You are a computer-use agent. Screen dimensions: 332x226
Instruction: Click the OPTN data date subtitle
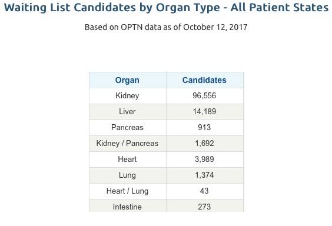tap(166, 27)
